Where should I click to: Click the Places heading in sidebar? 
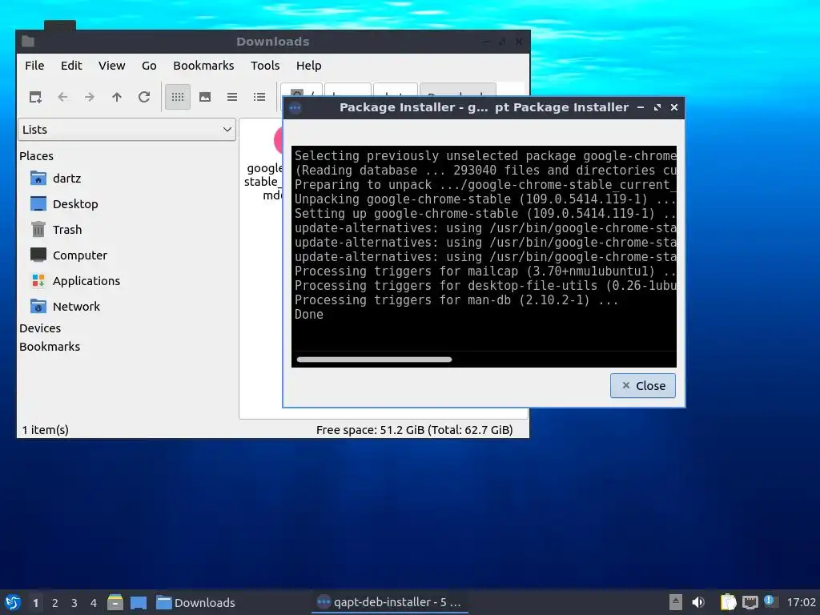coord(37,156)
